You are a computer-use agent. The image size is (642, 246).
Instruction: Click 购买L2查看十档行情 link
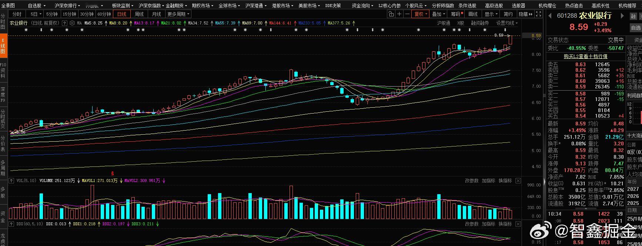pos(585,56)
